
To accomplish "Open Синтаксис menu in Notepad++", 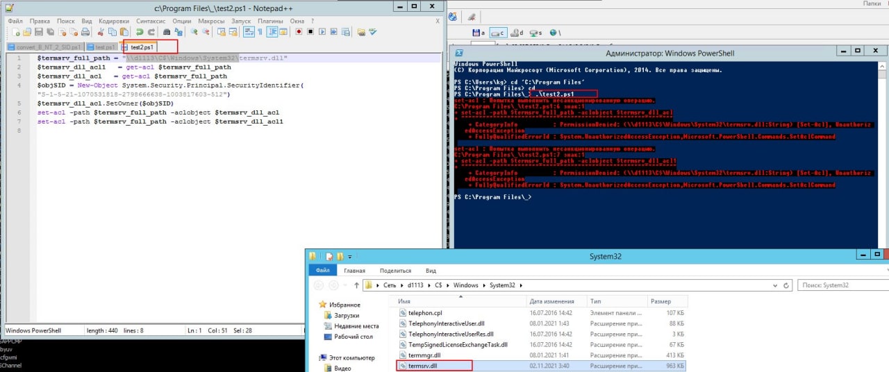I will pyautogui.click(x=151, y=21).
